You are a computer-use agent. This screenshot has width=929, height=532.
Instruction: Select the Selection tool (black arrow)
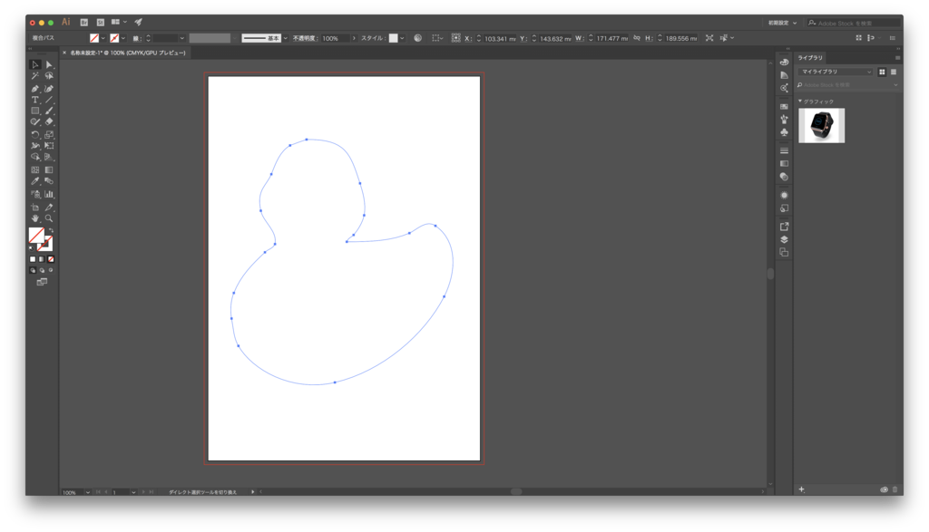point(35,64)
